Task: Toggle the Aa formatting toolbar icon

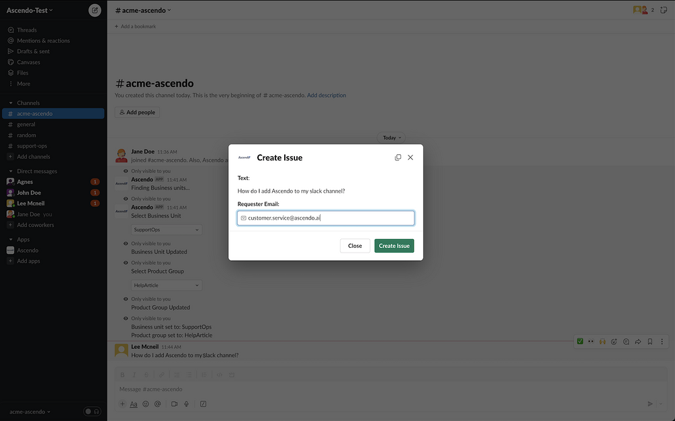Action: 134,403
